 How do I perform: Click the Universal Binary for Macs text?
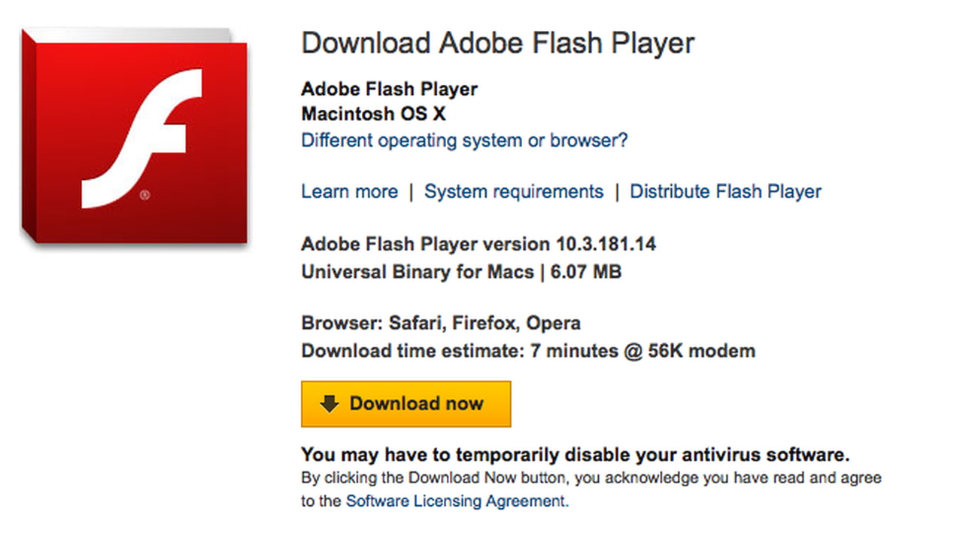tap(418, 272)
